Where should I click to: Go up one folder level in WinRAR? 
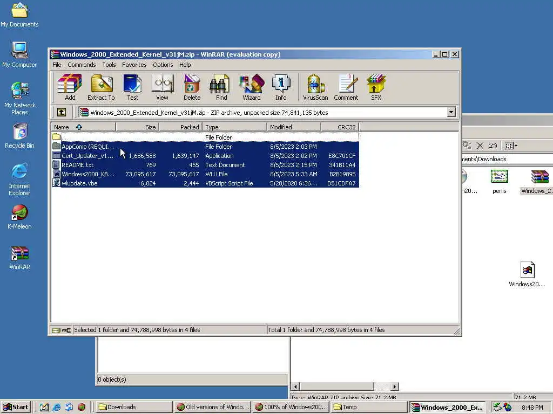click(x=62, y=112)
